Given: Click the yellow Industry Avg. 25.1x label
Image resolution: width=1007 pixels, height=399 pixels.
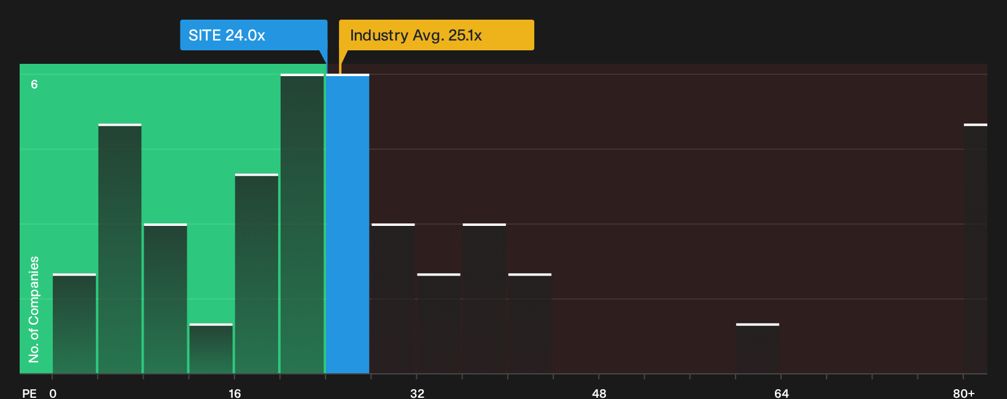Looking at the screenshot, I should 437,35.
